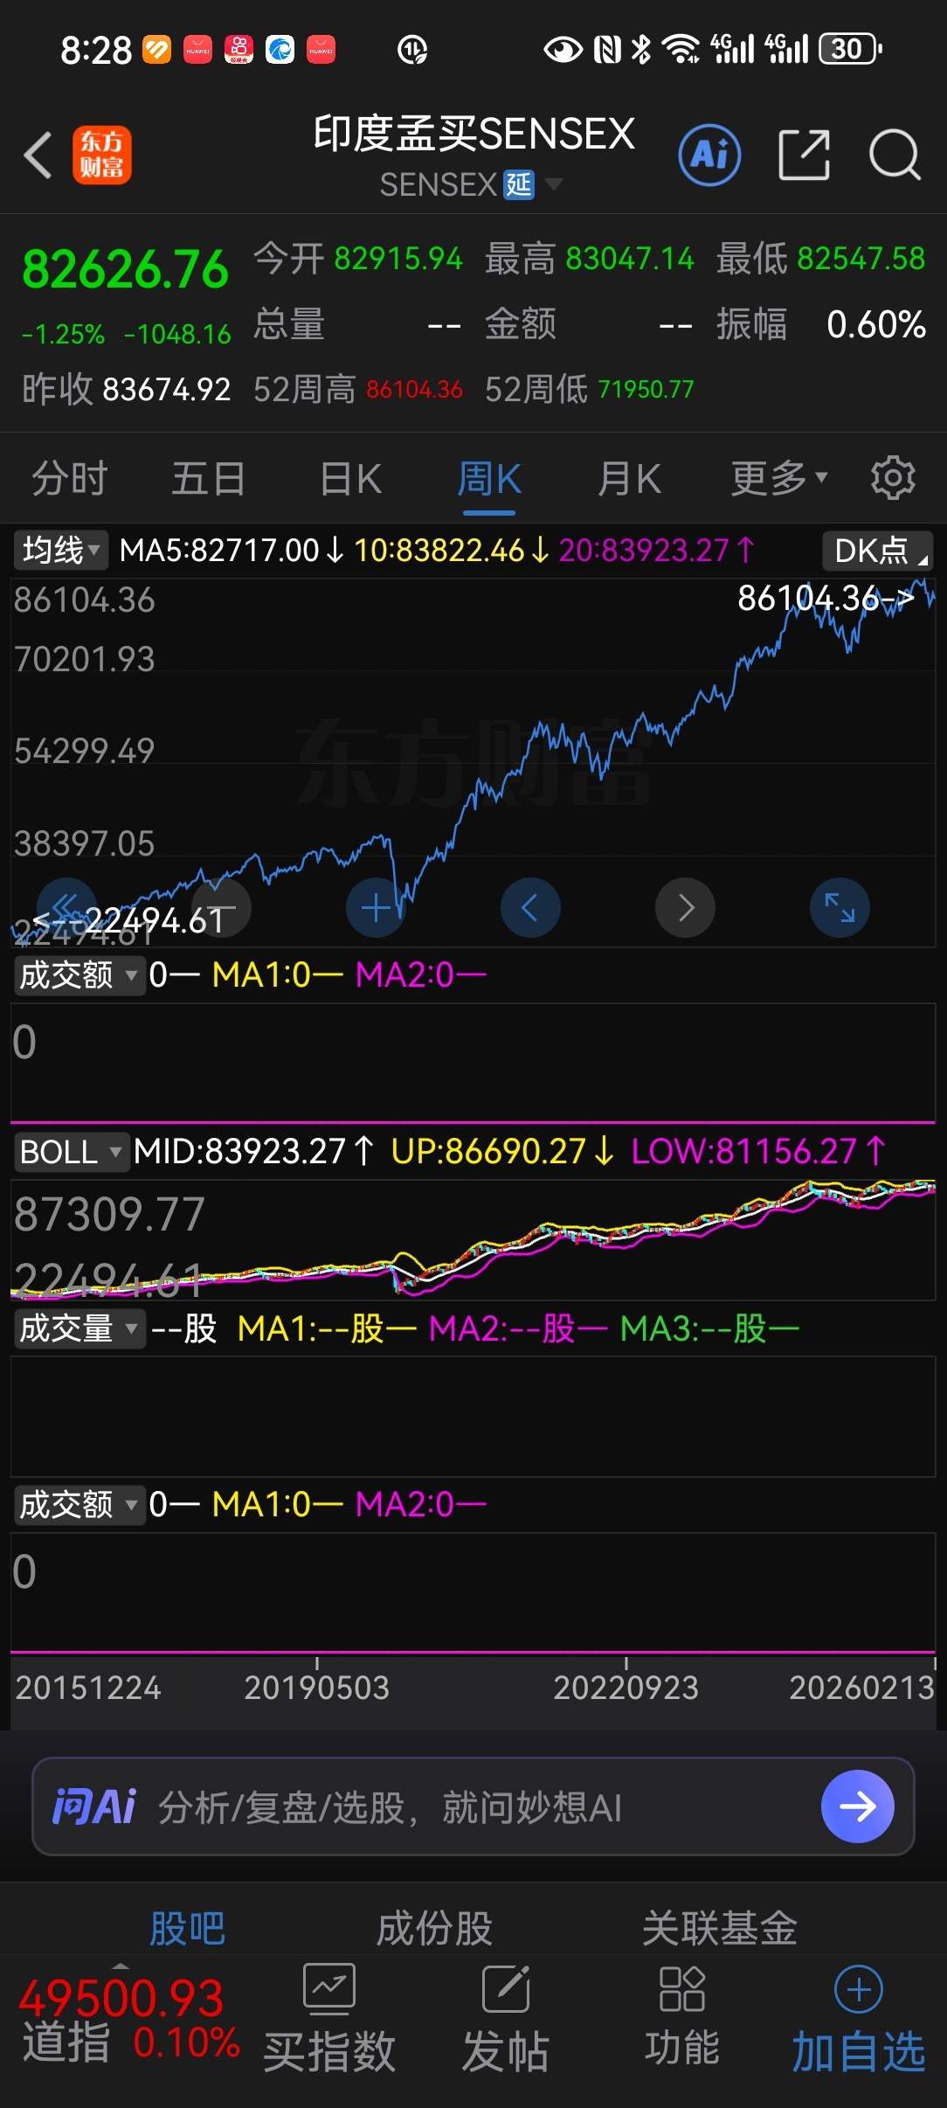Tap the 20190503 date axis label
Screen dimensions: 947x2108
click(x=316, y=1687)
